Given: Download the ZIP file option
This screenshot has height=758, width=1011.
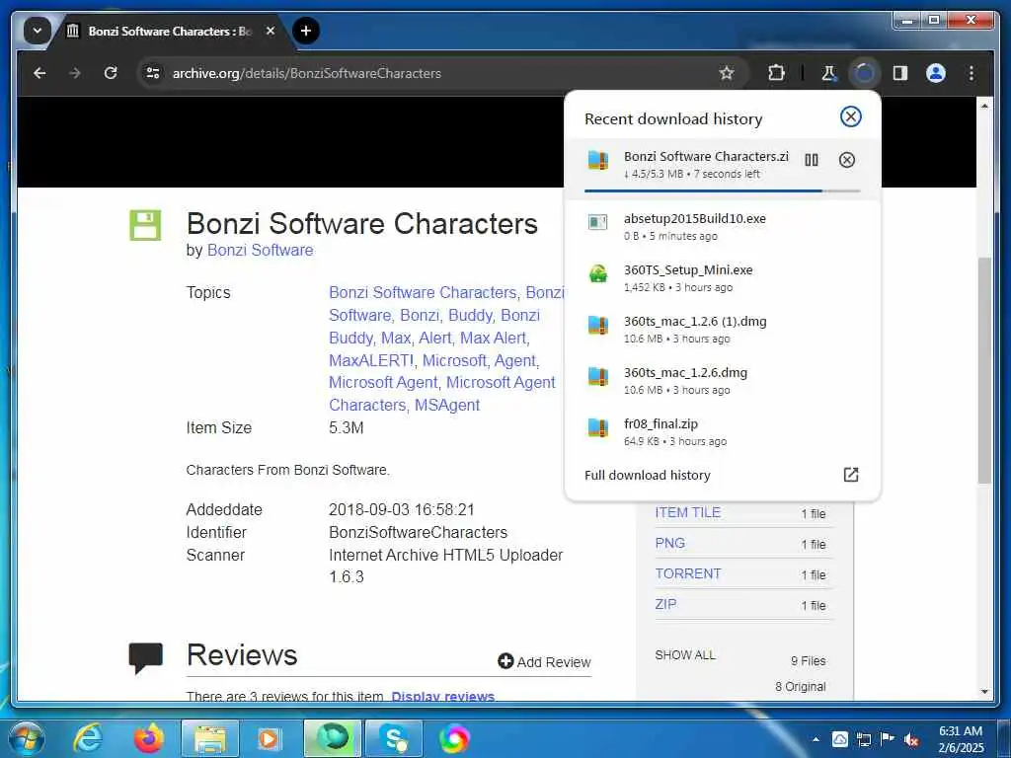Looking at the screenshot, I should click(665, 604).
